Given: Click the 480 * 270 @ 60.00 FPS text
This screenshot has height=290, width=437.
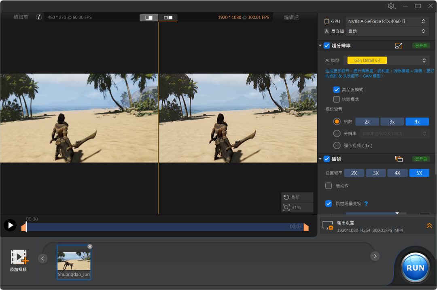Looking at the screenshot, I should tap(70, 17).
